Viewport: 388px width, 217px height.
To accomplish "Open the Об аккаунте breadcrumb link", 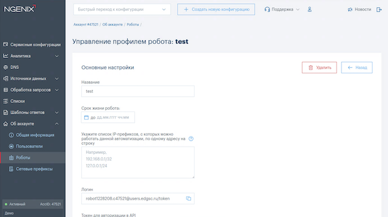I will (x=113, y=24).
